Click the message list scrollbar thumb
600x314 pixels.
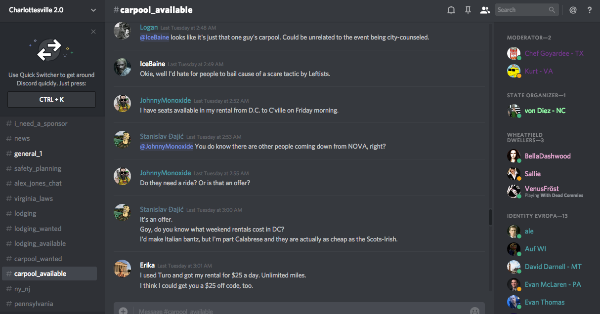(x=490, y=217)
